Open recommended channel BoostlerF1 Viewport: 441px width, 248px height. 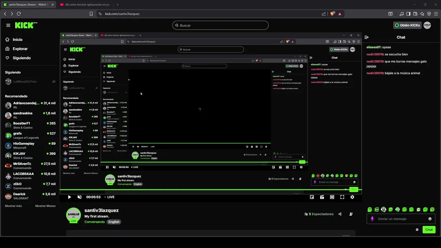point(30,125)
